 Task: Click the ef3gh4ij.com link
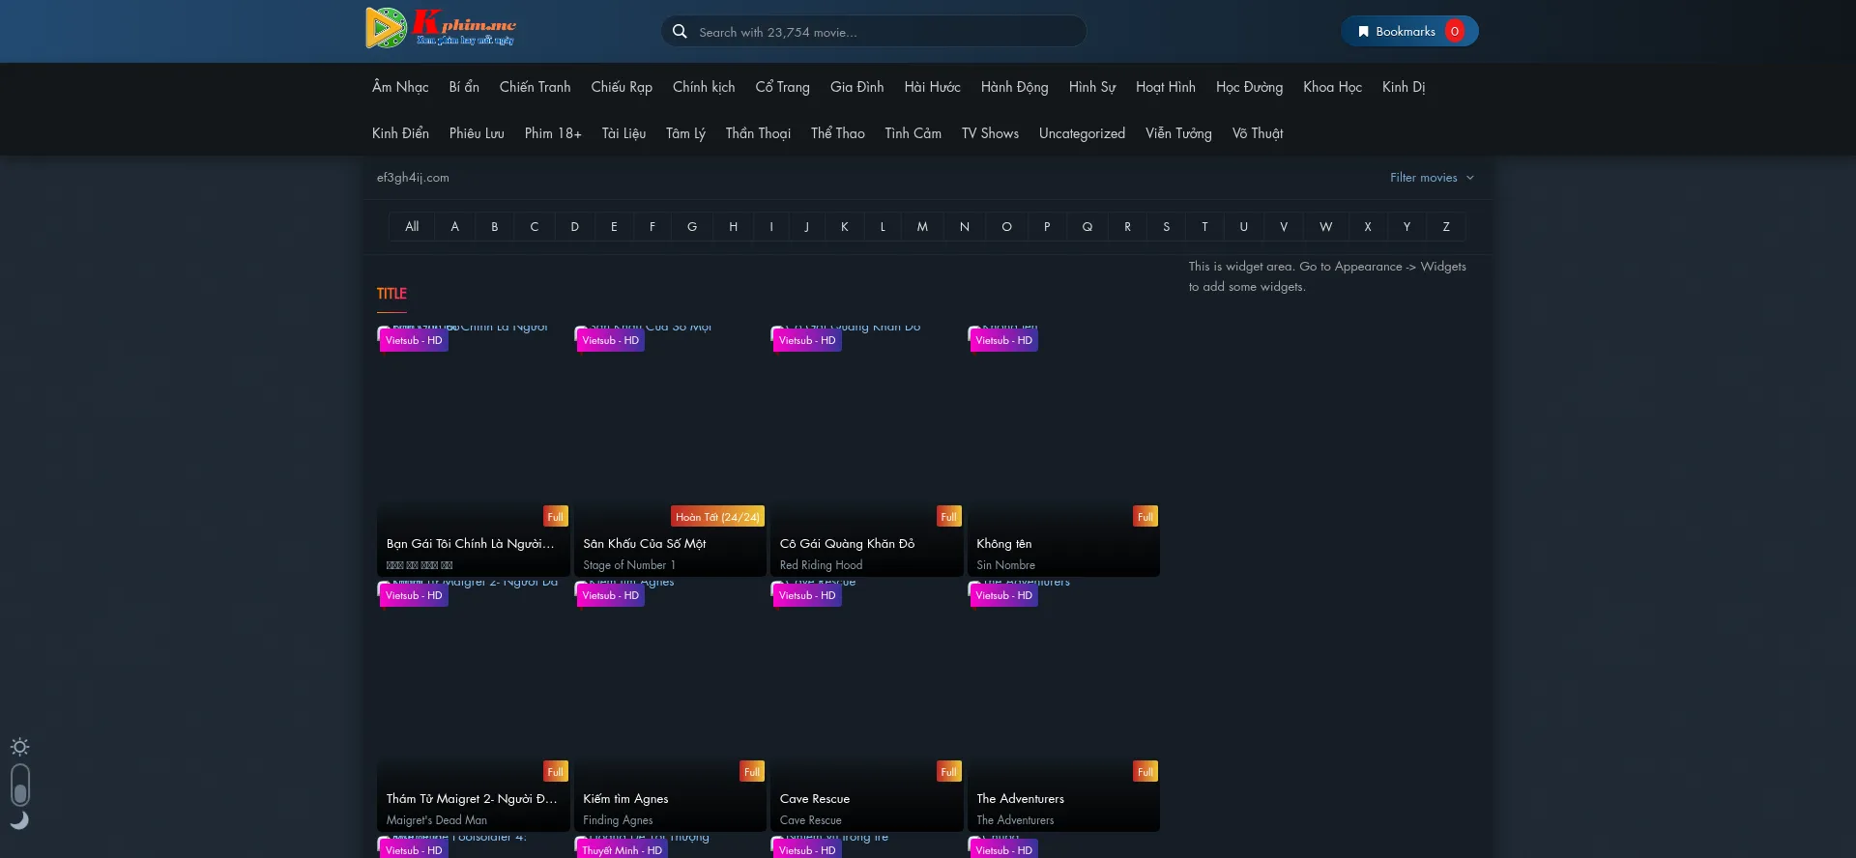[x=413, y=178]
